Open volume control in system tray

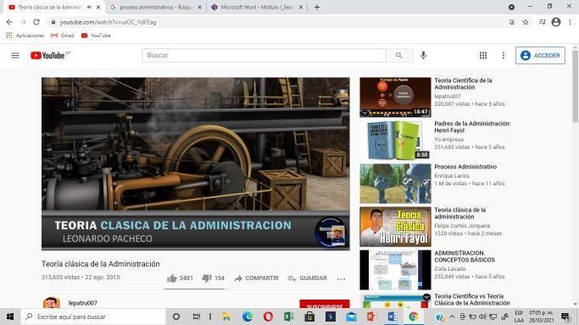[482, 317]
